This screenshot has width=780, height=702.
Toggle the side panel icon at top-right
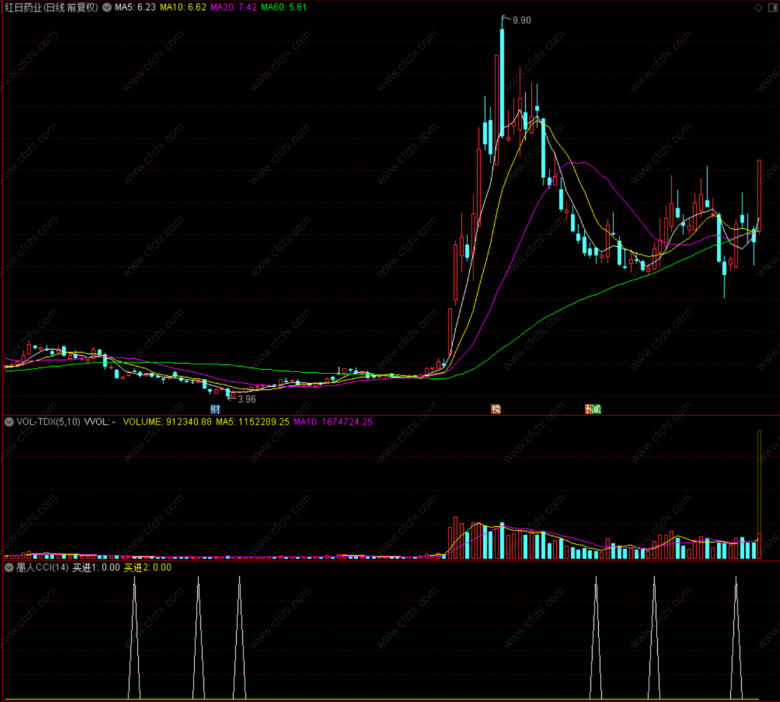pos(772,7)
